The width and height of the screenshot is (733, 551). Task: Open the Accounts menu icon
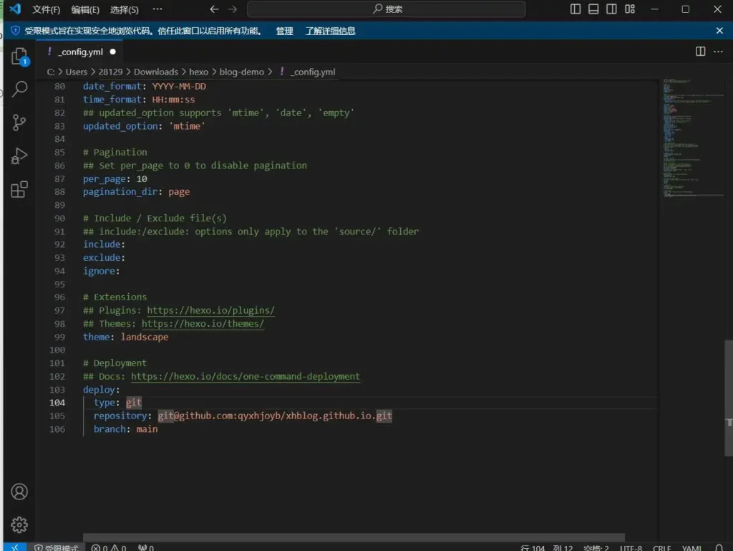click(x=19, y=492)
